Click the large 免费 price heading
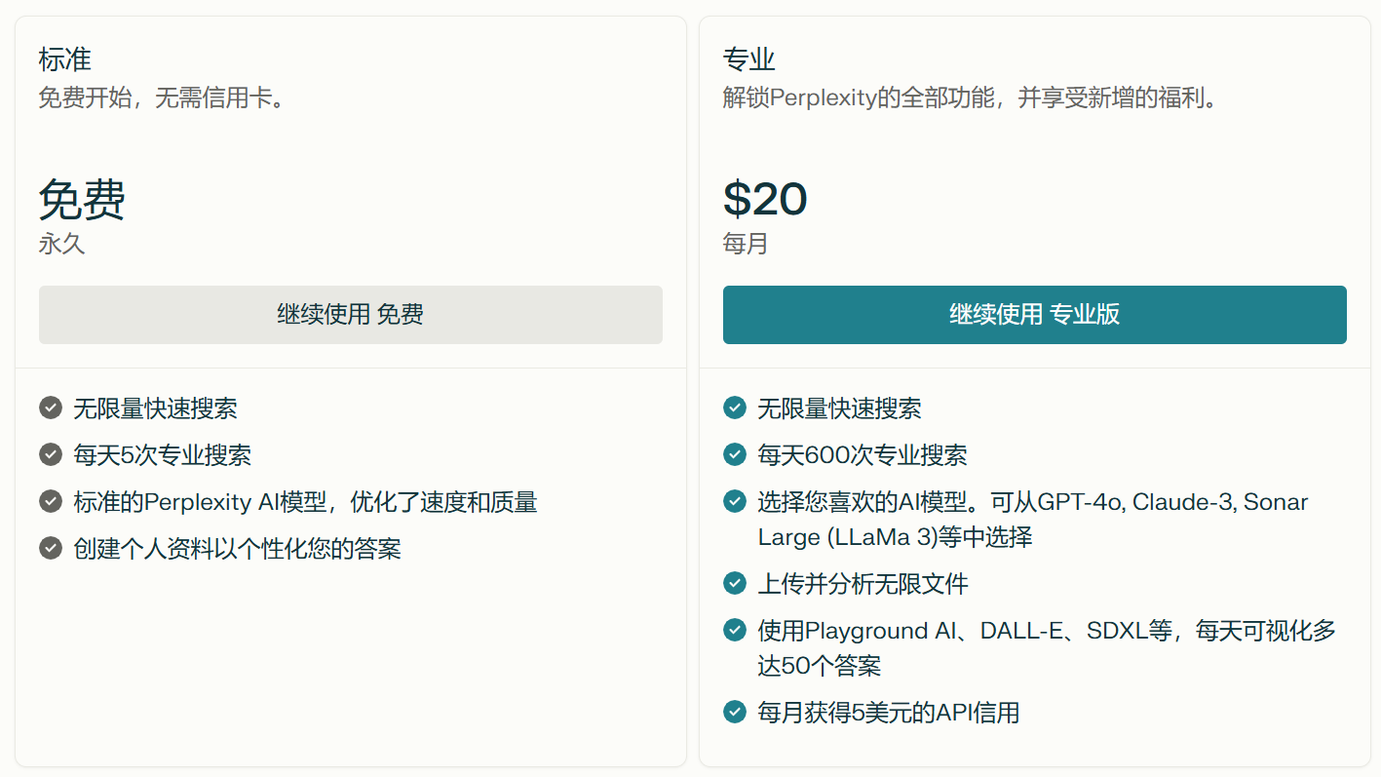Image resolution: width=1381 pixels, height=777 pixels. 82,200
